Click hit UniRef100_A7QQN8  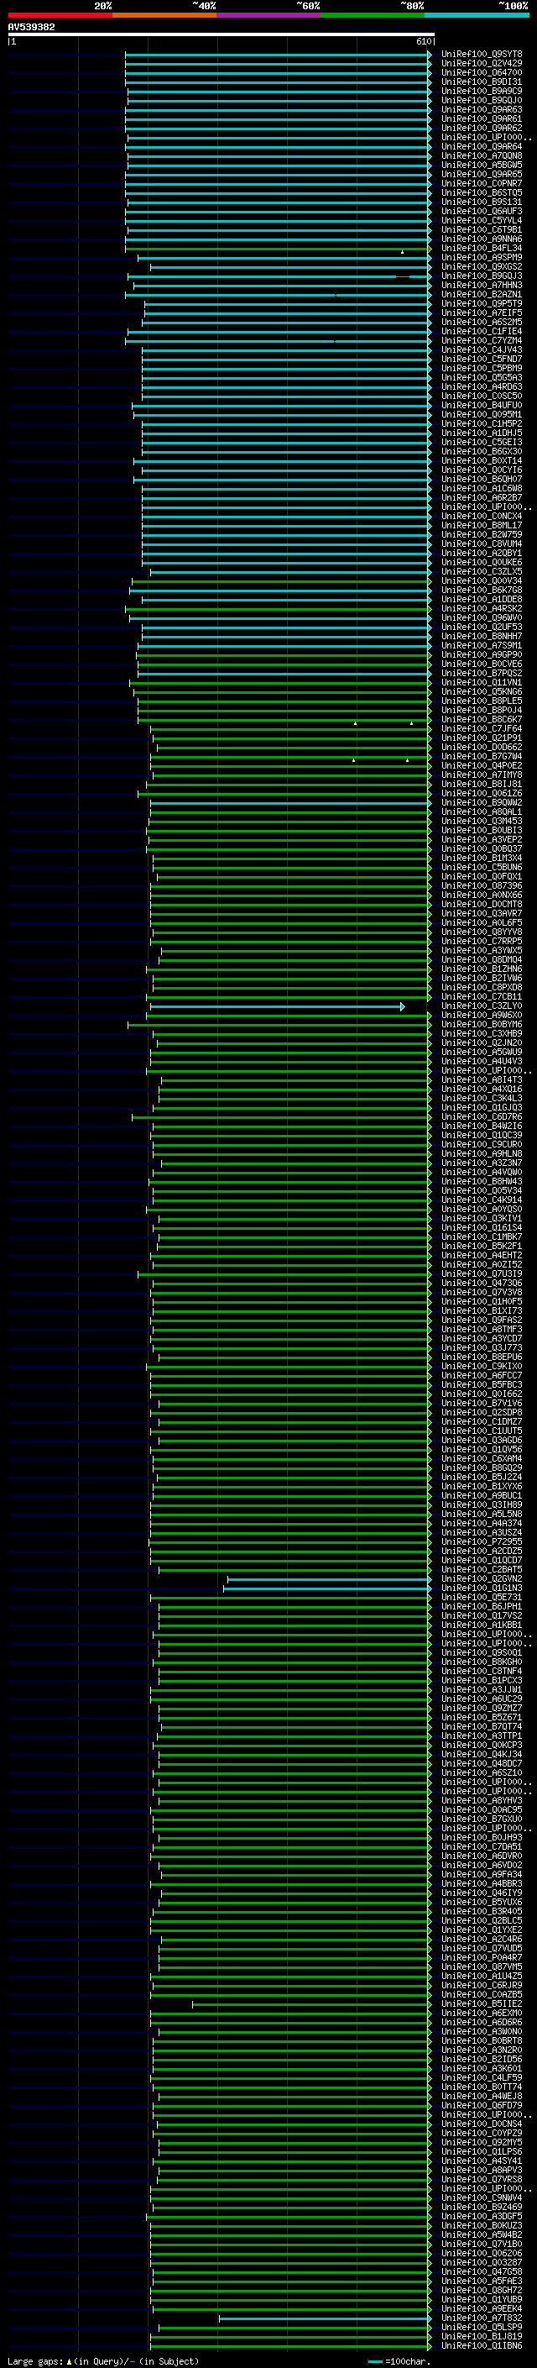tap(482, 156)
